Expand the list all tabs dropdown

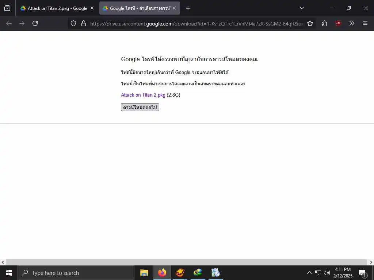coord(301,8)
